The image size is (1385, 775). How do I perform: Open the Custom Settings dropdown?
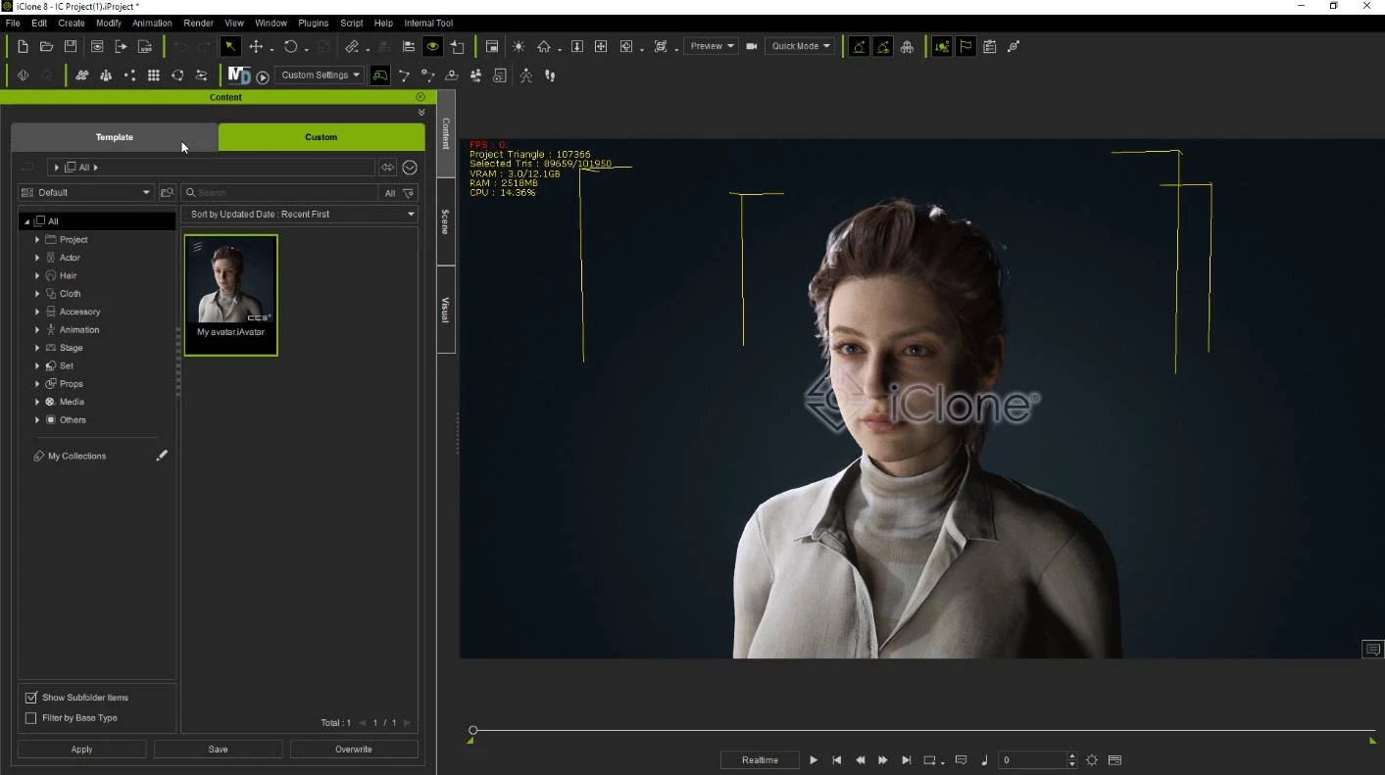point(320,74)
